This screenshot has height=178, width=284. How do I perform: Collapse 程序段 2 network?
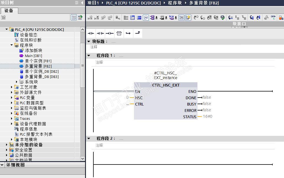89,138
